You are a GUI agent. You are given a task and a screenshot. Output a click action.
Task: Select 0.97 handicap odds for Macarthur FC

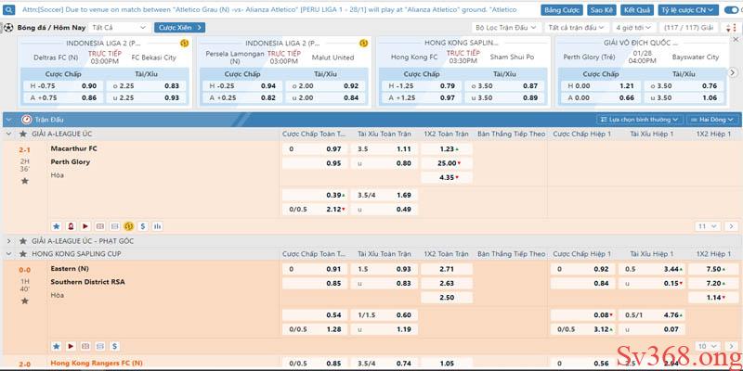pos(333,148)
